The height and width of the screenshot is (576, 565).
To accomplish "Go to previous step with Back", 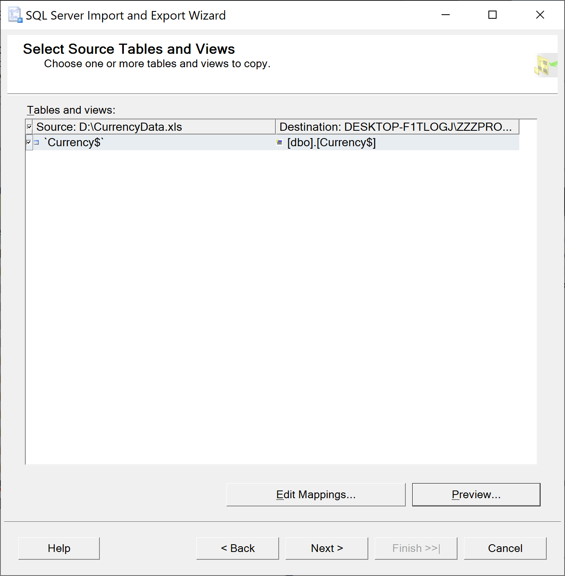I will tap(237, 548).
